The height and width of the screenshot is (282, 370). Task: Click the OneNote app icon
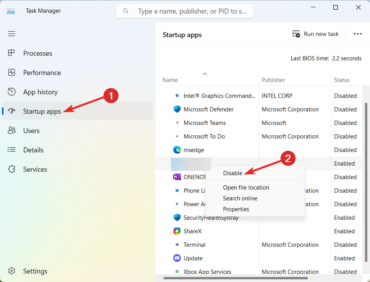pyautogui.click(x=177, y=177)
